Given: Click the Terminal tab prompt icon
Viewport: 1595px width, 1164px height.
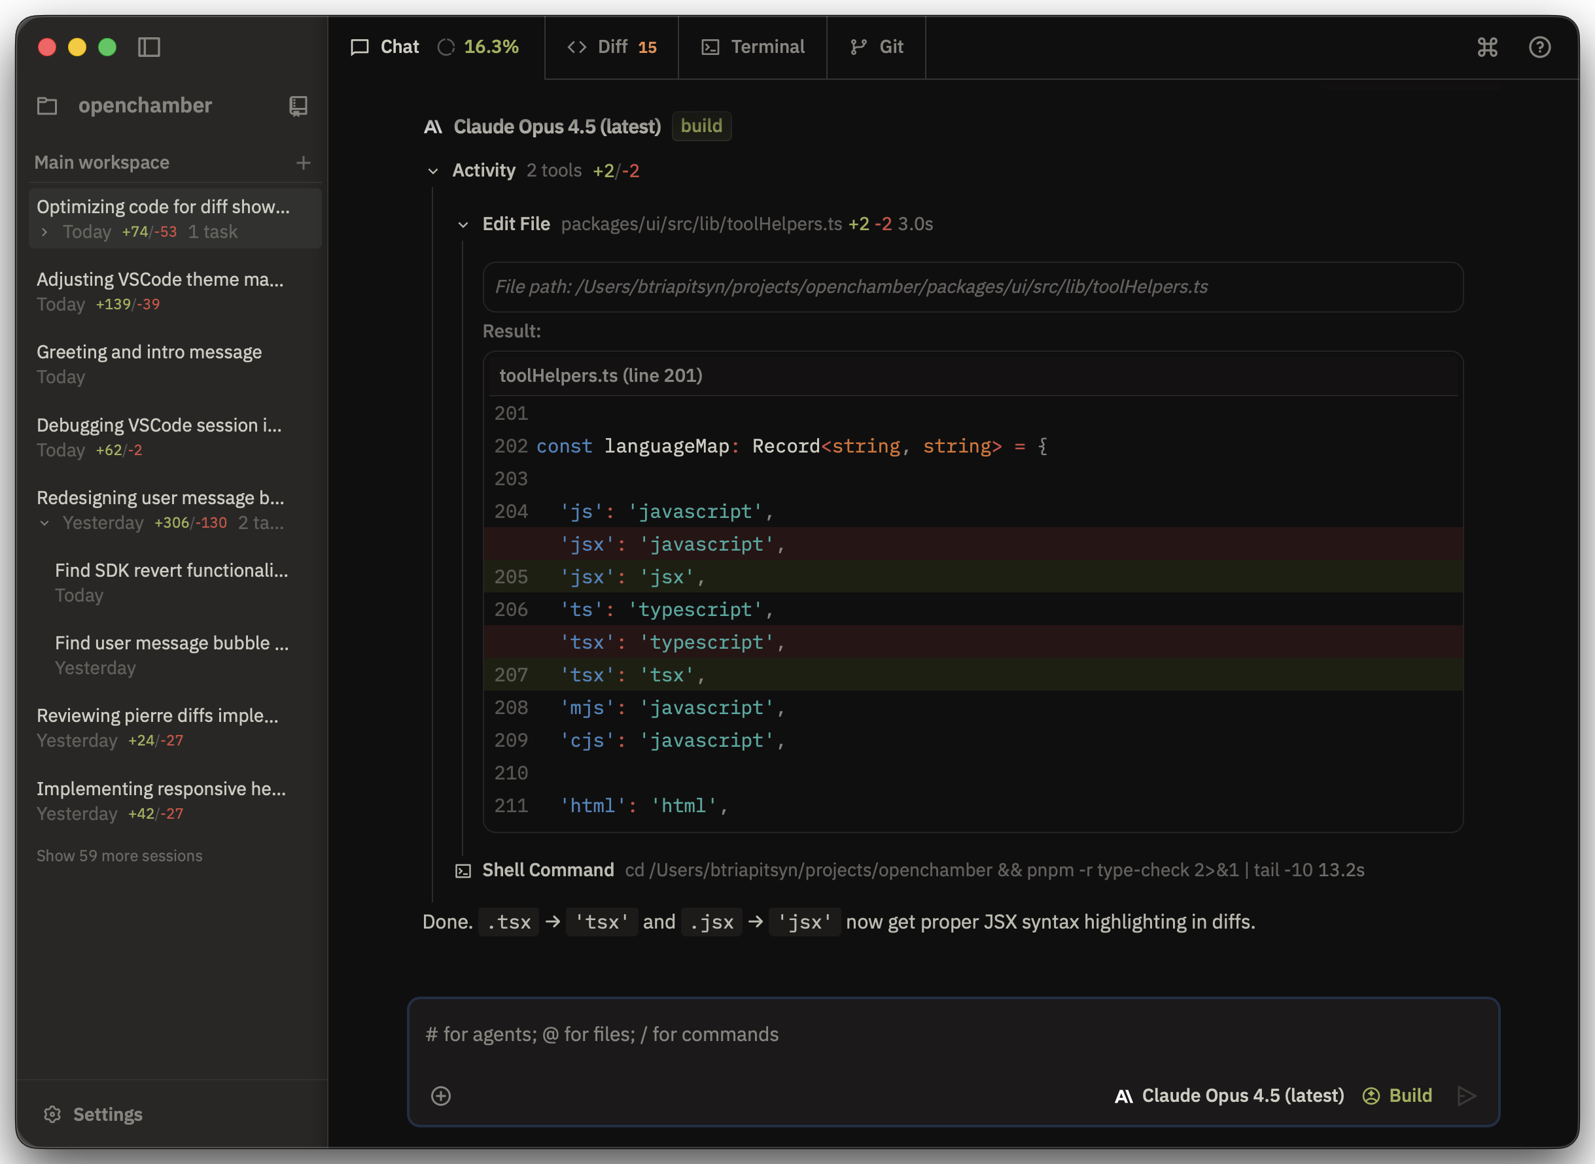Looking at the screenshot, I should (x=710, y=47).
